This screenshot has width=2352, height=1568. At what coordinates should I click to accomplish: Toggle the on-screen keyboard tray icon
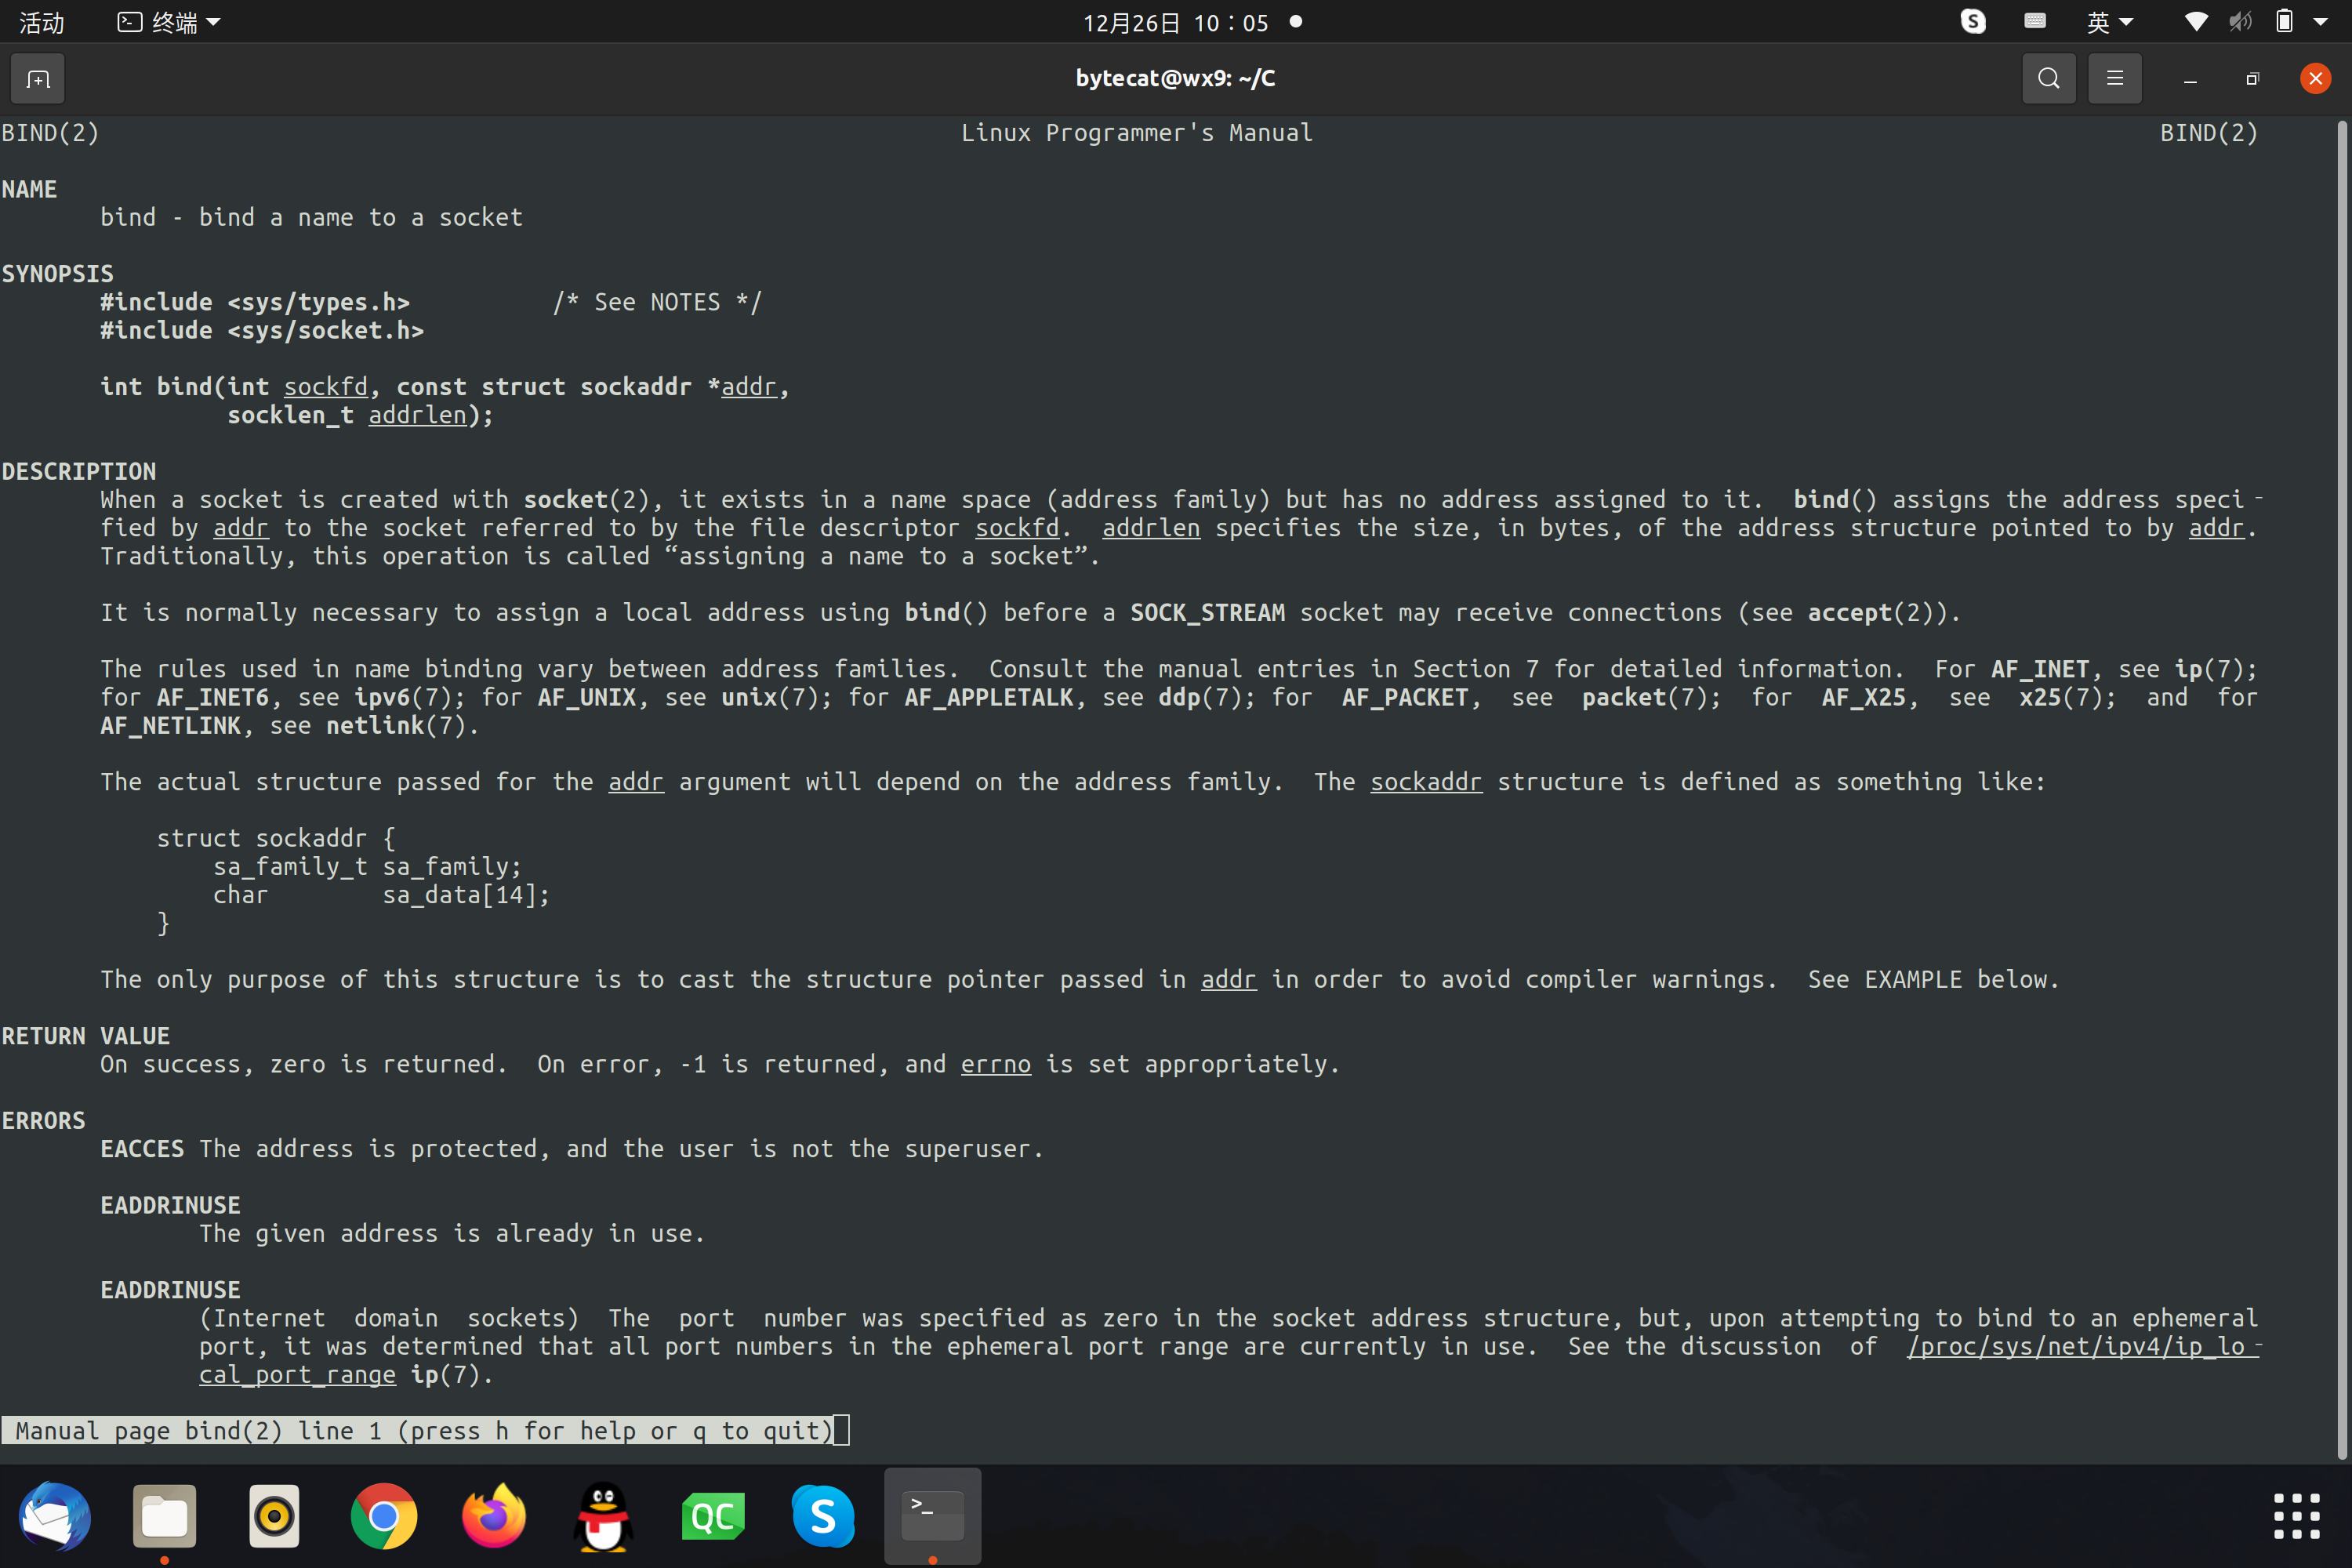click(2035, 21)
